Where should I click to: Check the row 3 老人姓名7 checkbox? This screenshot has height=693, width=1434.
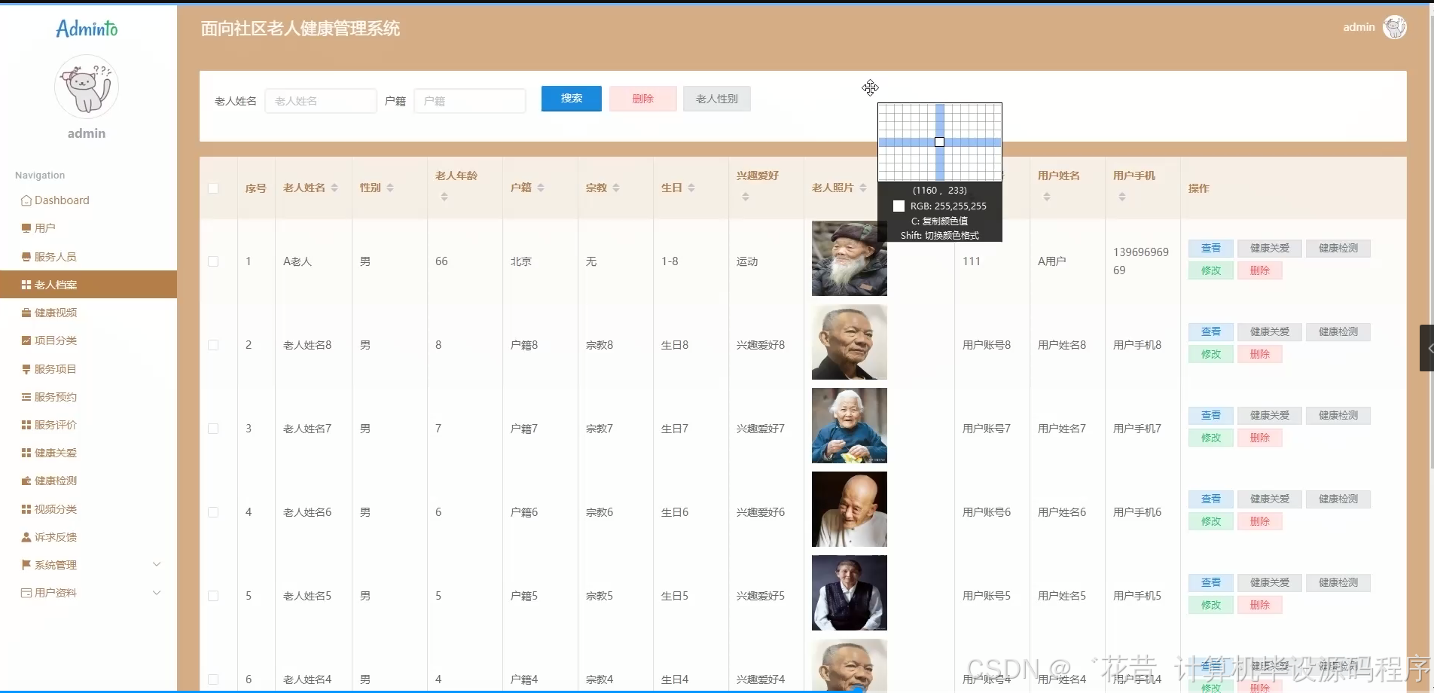click(213, 429)
